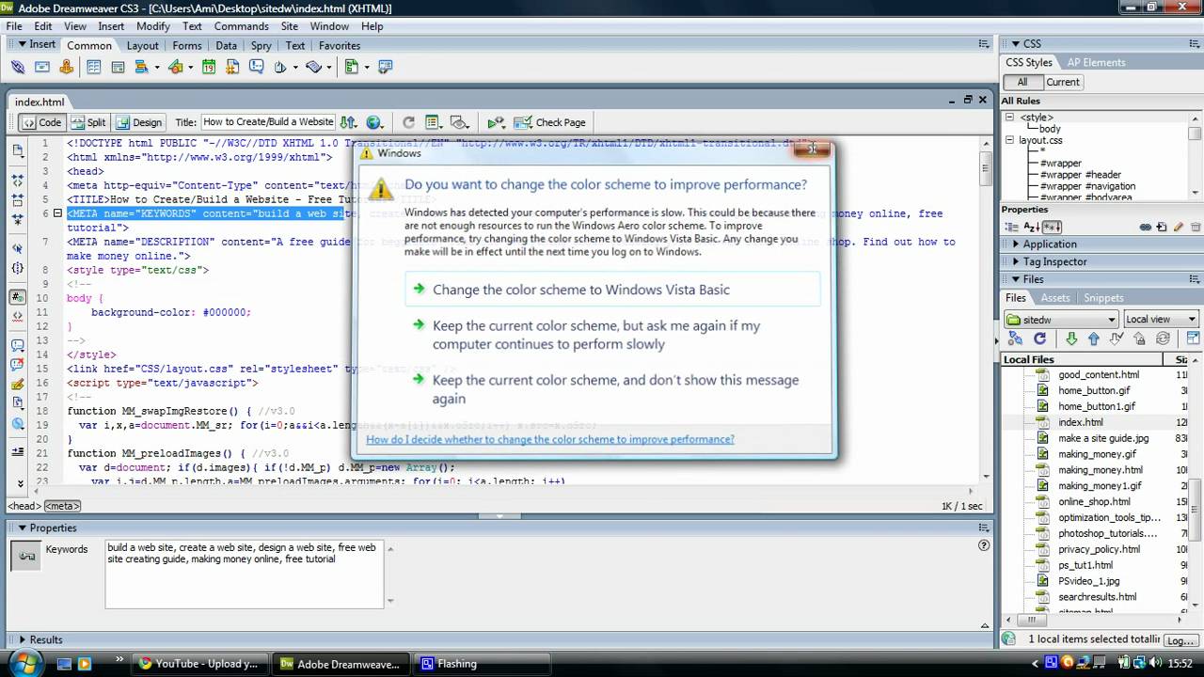Toggle line numbers in the coding toolbar

18,297
